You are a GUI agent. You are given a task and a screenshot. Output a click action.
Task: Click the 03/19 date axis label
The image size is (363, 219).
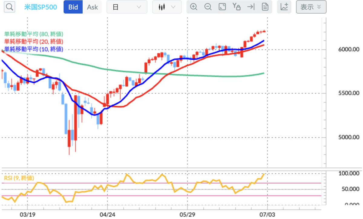click(x=28, y=214)
